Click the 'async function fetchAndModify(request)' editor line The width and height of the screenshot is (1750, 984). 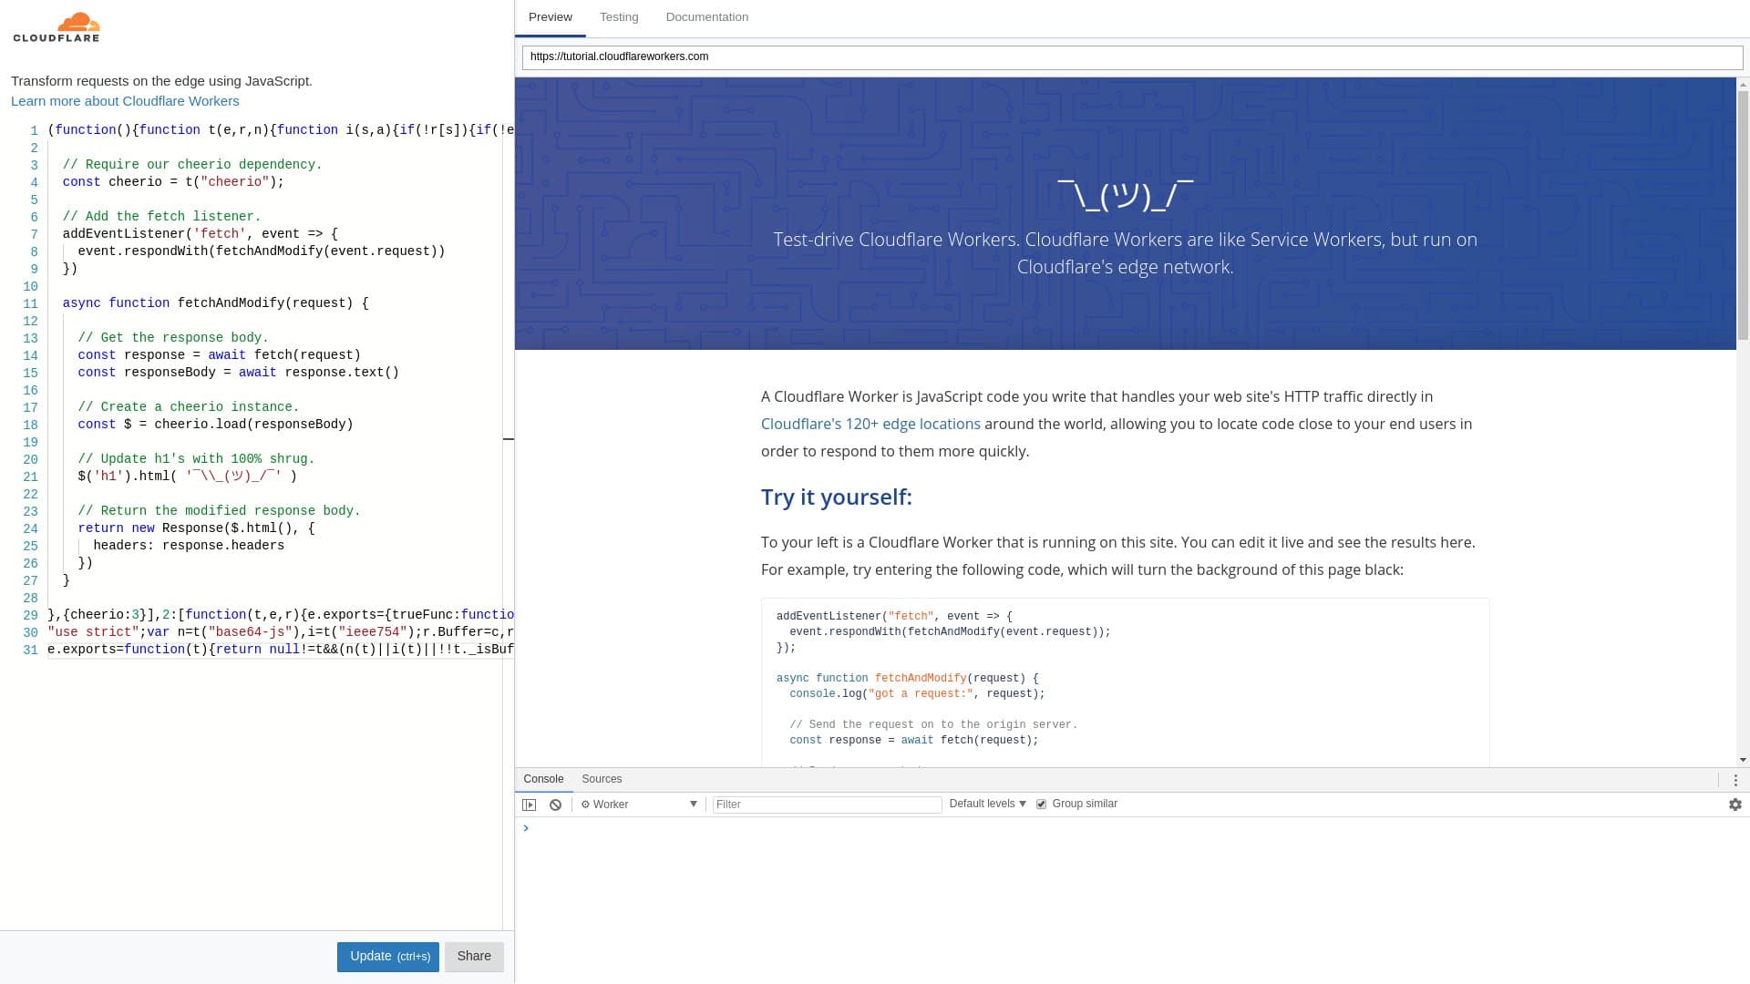pos(216,303)
